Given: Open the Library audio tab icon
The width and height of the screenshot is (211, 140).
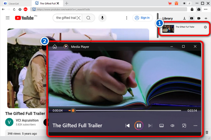Looking at the screenshot, I should point(206,18).
